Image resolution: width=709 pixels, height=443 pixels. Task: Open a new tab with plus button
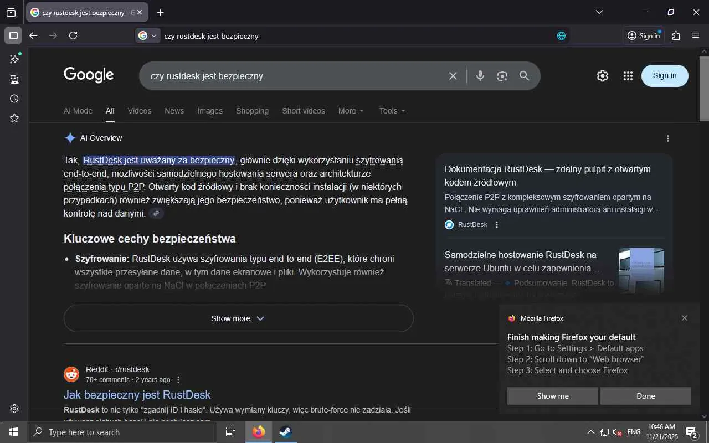click(161, 12)
